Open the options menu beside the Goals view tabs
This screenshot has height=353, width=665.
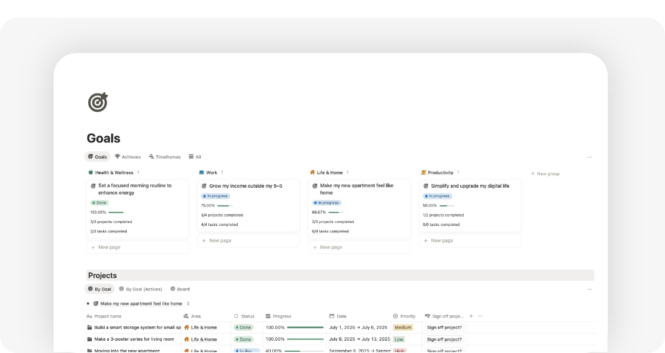(x=590, y=156)
